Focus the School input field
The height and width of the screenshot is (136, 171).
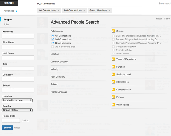click(18, 90)
